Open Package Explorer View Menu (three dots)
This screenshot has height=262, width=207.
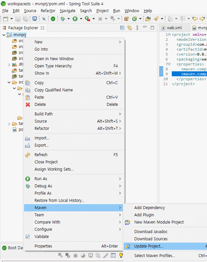[x=137, y=28]
